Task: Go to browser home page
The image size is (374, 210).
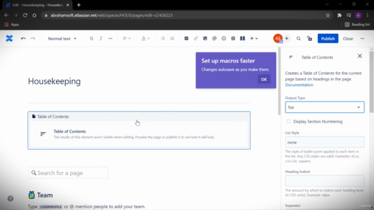Action: (x=34, y=15)
